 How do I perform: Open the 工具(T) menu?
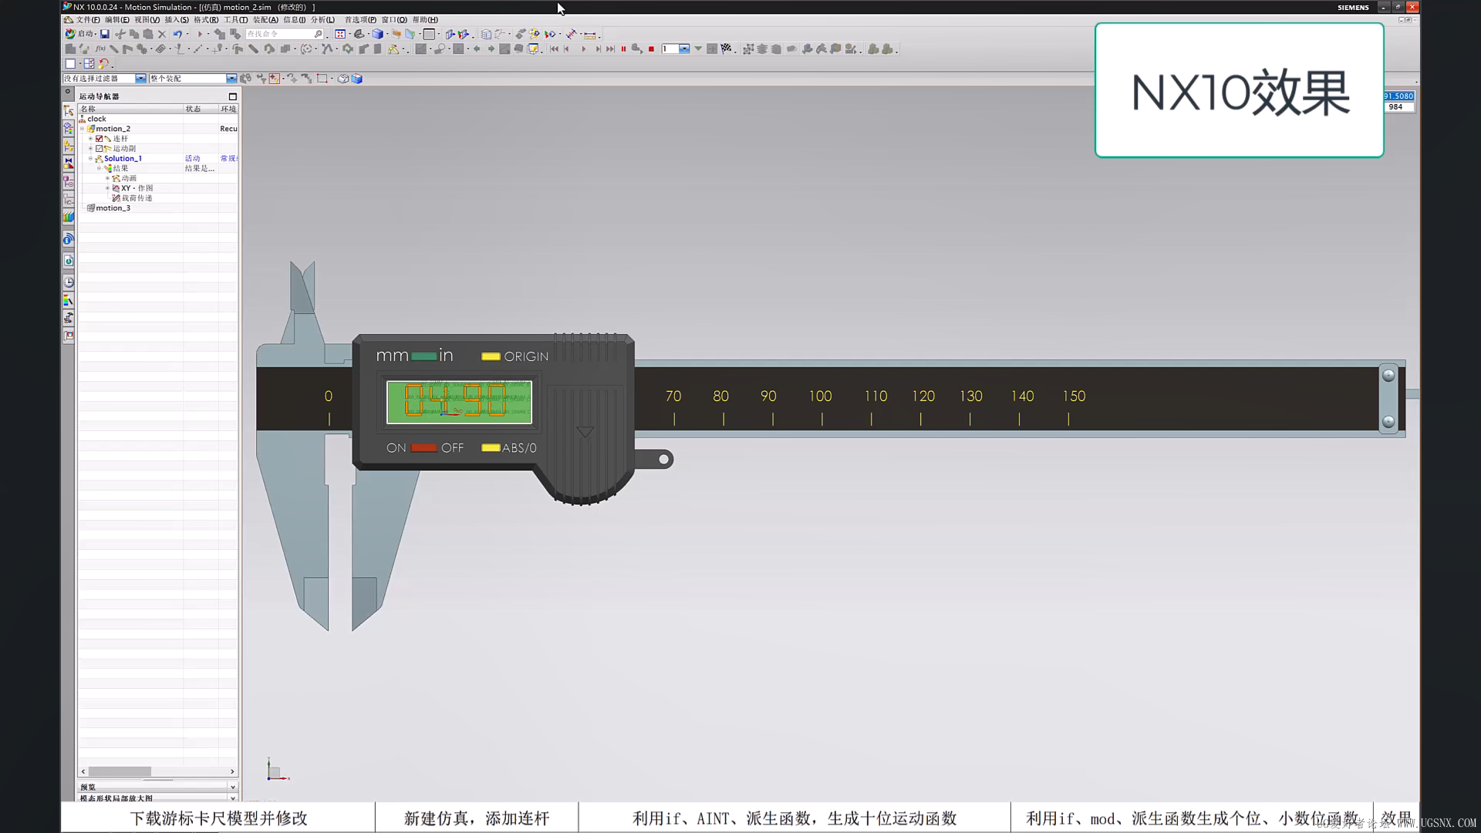(236, 20)
